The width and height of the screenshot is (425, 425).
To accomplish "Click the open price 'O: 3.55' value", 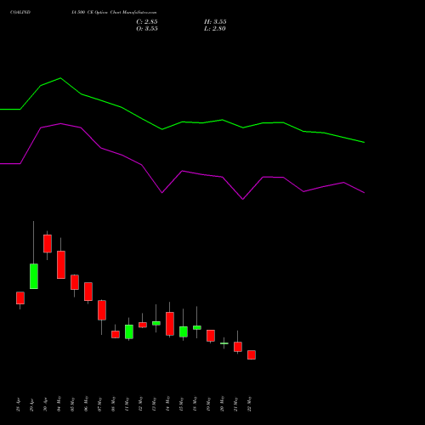I will [147, 29].
